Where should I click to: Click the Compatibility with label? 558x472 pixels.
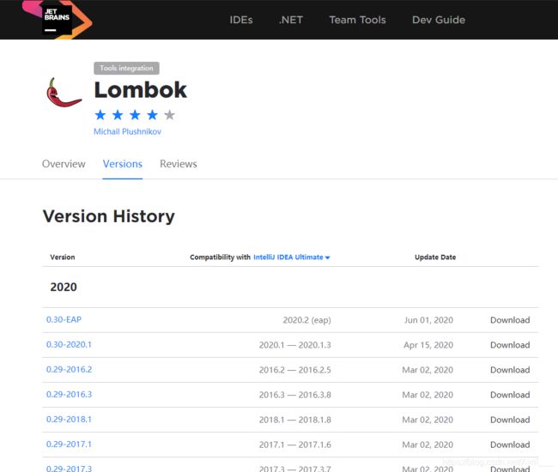pos(220,257)
